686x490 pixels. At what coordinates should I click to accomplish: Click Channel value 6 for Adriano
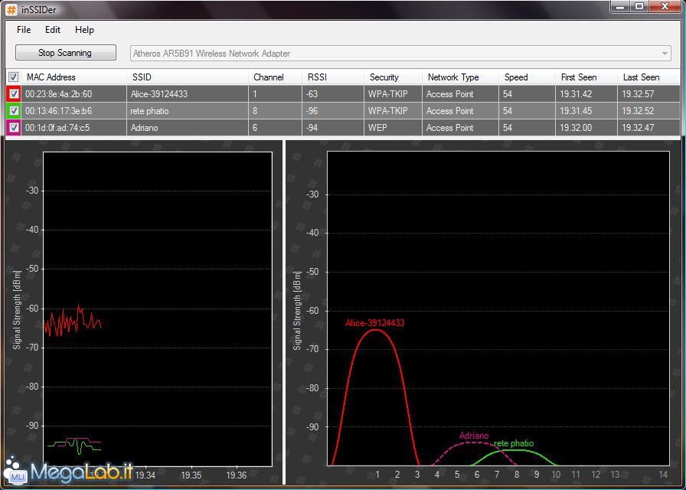click(255, 128)
